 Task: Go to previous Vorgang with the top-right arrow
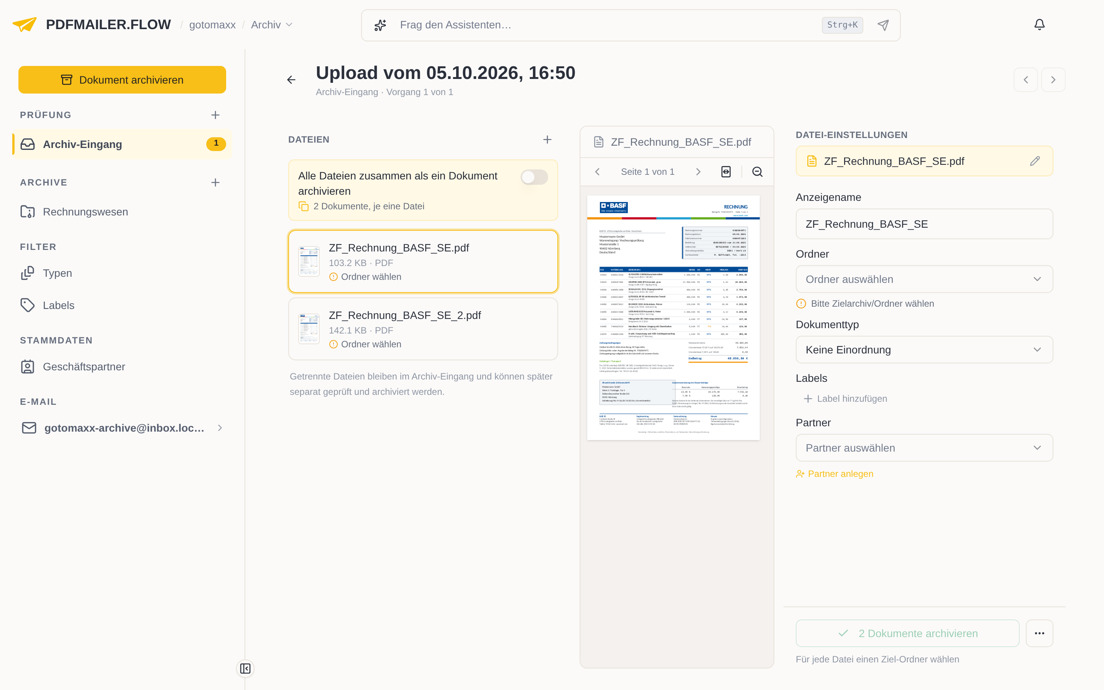pos(1025,80)
